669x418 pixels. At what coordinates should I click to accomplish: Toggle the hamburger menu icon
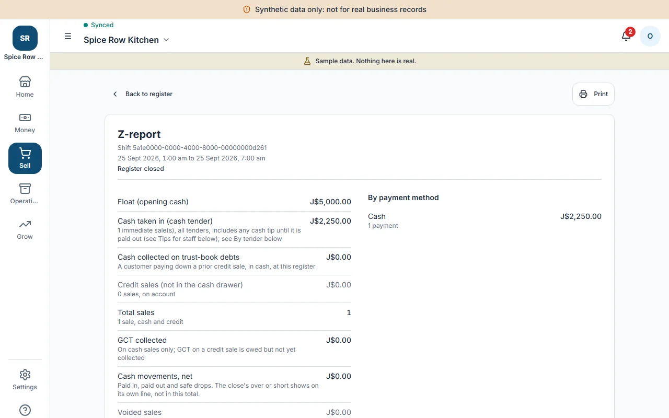pyautogui.click(x=68, y=36)
